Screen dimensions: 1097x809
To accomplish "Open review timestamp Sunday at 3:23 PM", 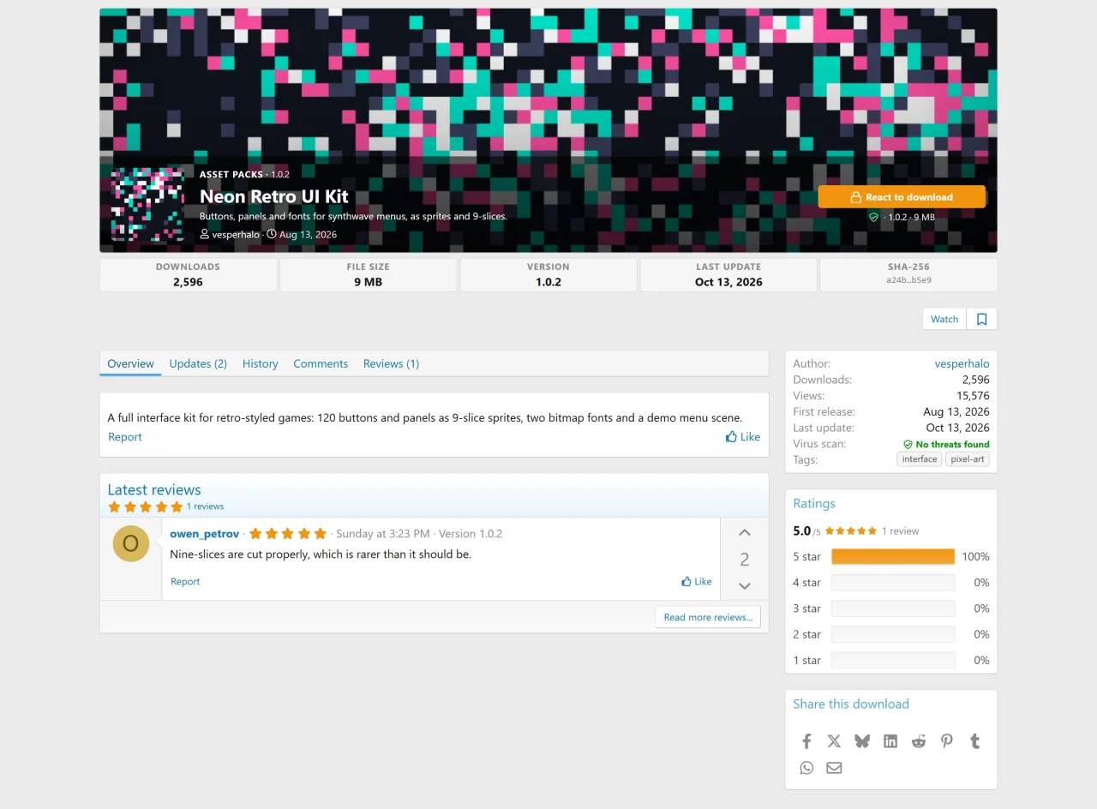I will pyautogui.click(x=383, y=533).
